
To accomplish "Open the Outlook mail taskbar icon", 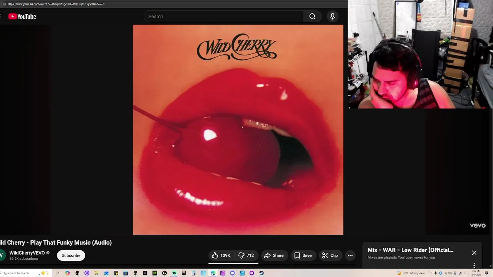I will point(106,273).
